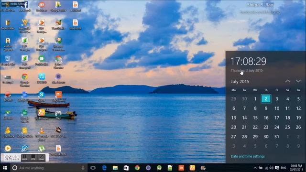Select July 13 in the calendar
This screenshot has height=172, width=306.
[x=234, y=118]
